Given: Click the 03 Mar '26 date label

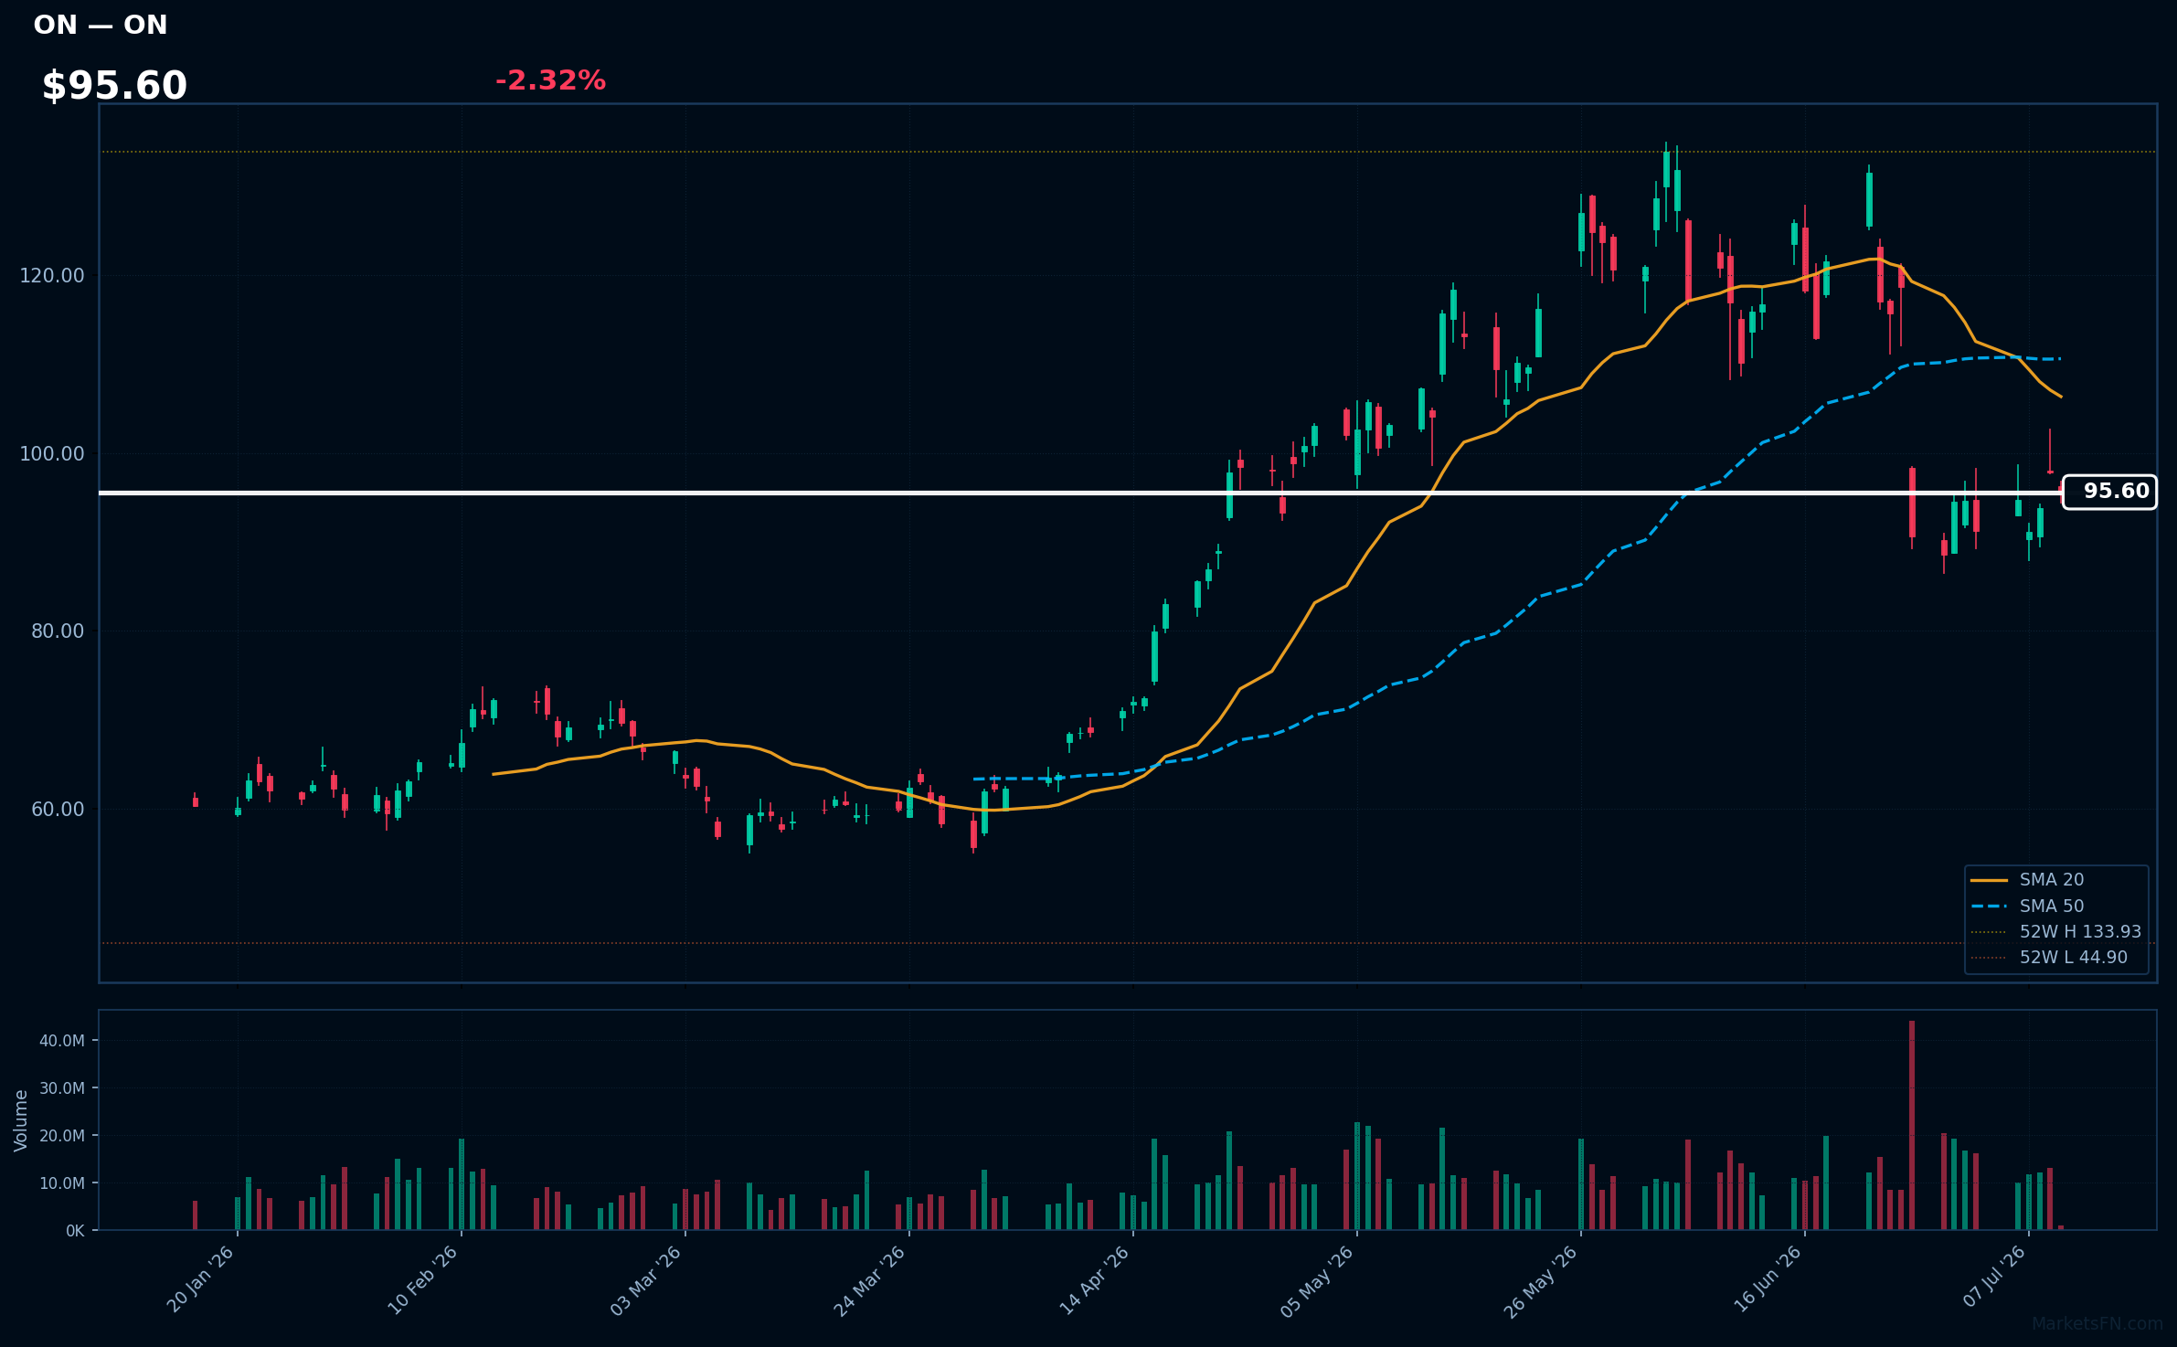Looking at the screenshot, I should click(647, 1279).
